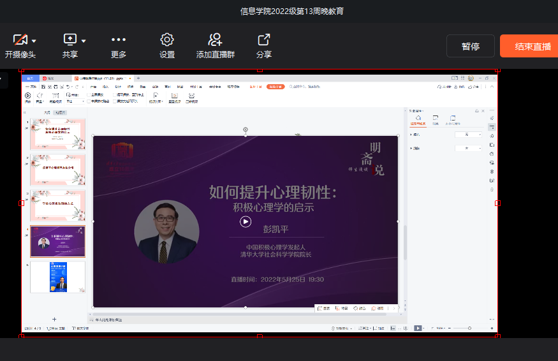Open the 无 dropdown in right panel
Screen dimensions: 558x361
coord(467,135)
